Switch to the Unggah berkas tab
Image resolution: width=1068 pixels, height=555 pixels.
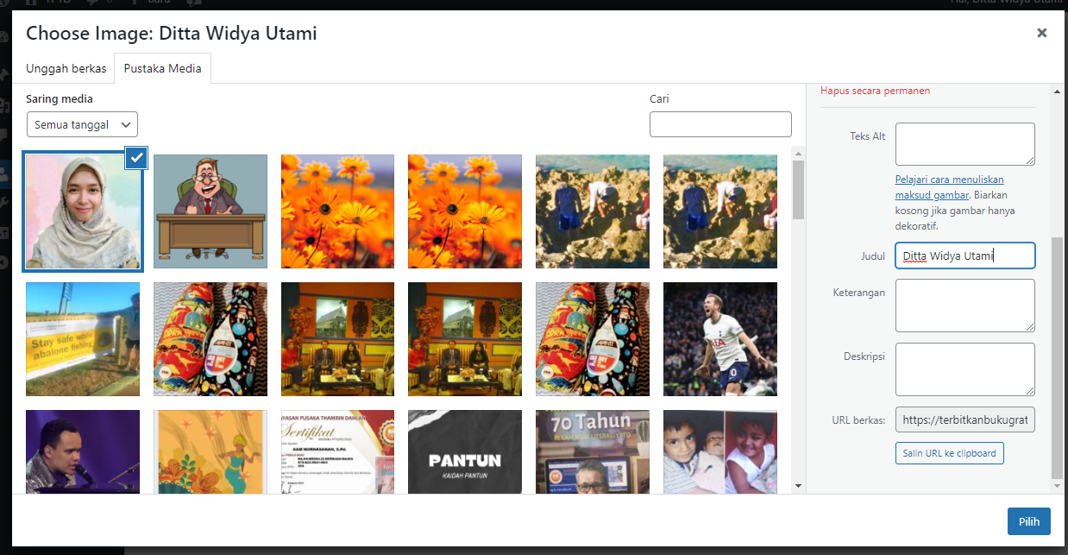tap(66, 68)
